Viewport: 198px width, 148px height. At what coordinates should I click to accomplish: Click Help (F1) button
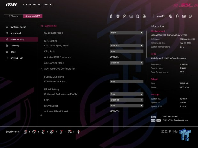coord(160,16)
